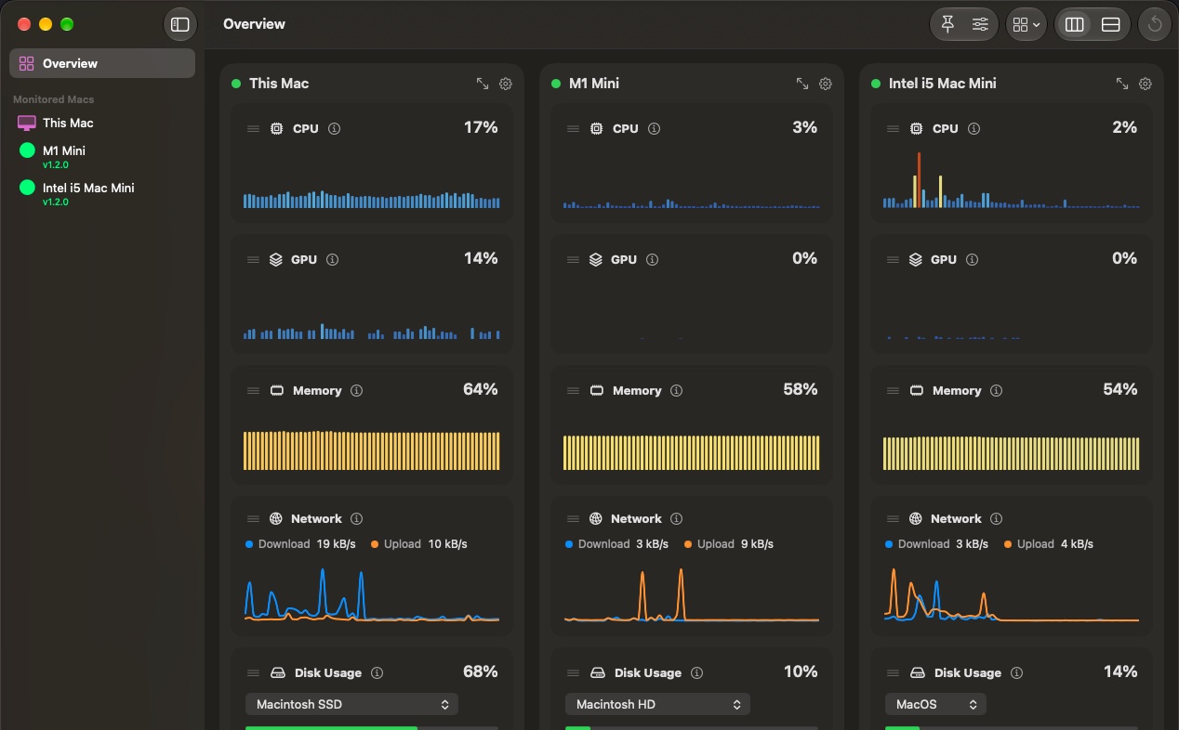Click the CPU drag handle on This Mac

click(253, 129)
